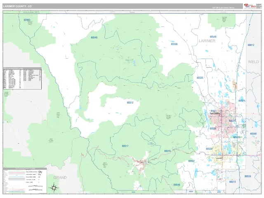Select the 80517 ZIP code label

[x=125, y=146]
